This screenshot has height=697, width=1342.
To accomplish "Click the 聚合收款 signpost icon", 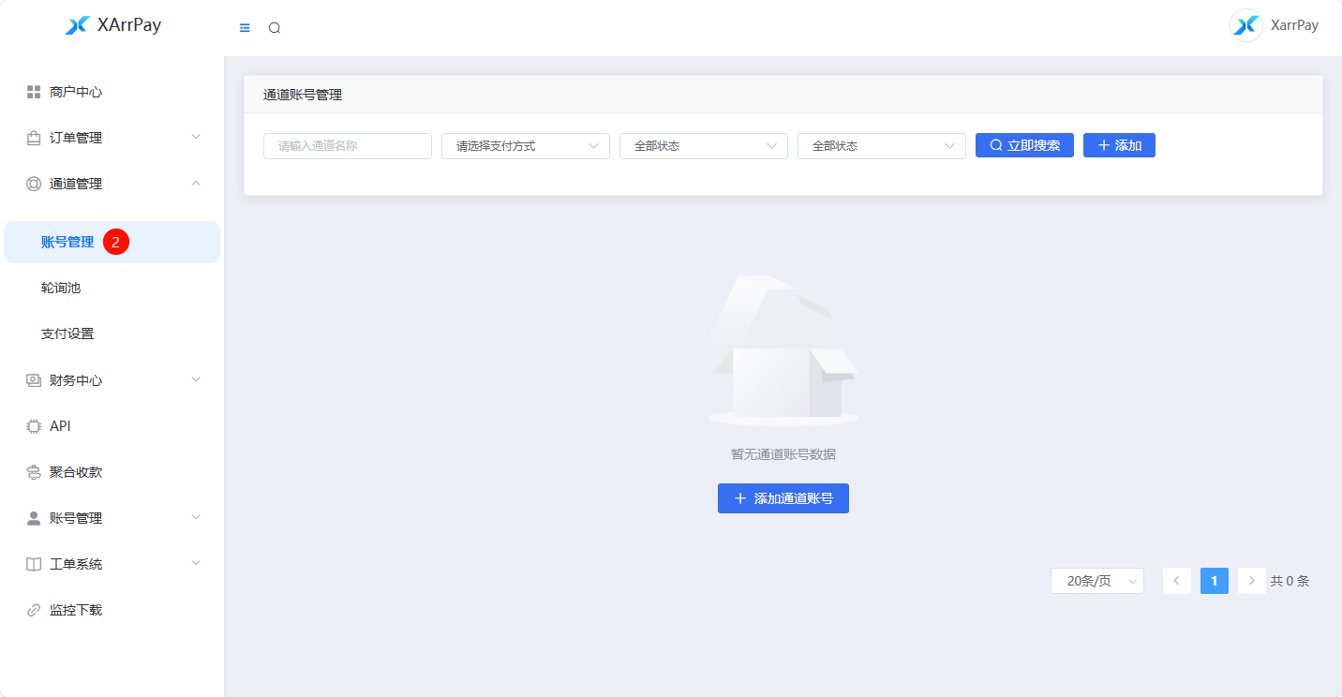I will click(34, 472).
